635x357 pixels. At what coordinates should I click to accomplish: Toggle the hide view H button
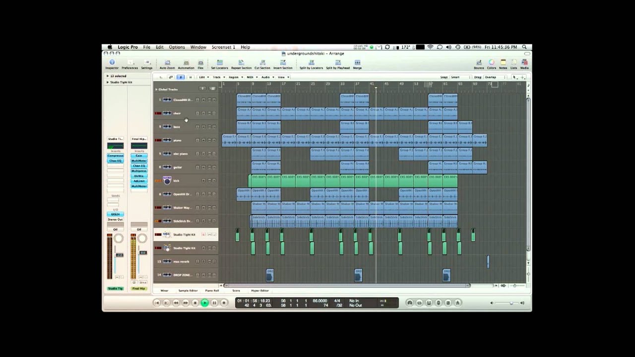190,77
